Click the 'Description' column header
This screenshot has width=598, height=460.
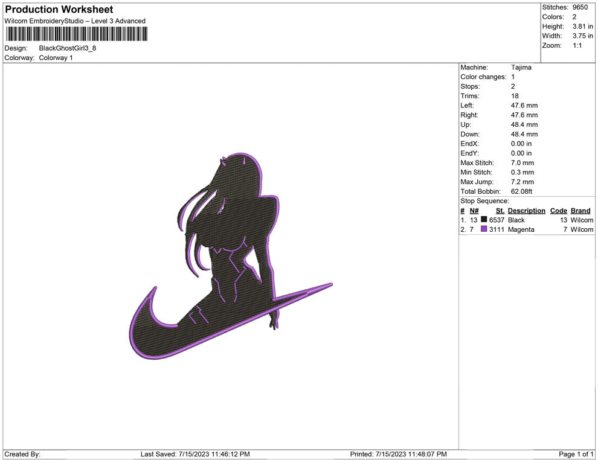coord(527,211)
